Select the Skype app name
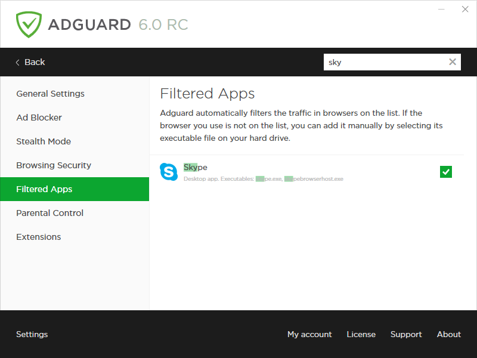 click(x=196, y=167)
